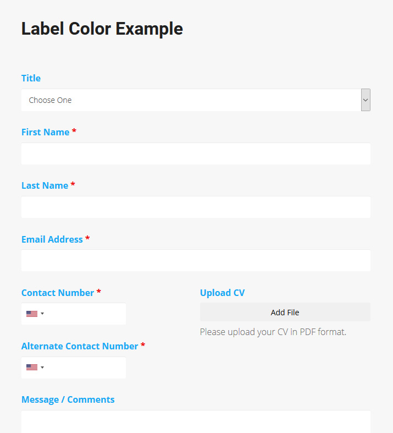This screenshot has width=393, height=433.
Task: Click the US flag in Contact Number field
Action: coord(32,314)
